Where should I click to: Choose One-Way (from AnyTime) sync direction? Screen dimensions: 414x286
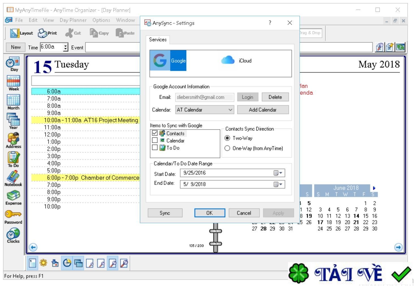[x=227, y=148]
